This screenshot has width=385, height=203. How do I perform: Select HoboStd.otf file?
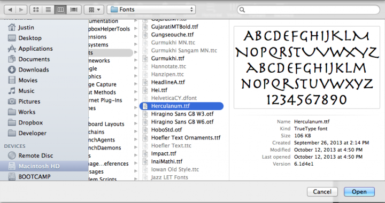click(x=166, y=130)
